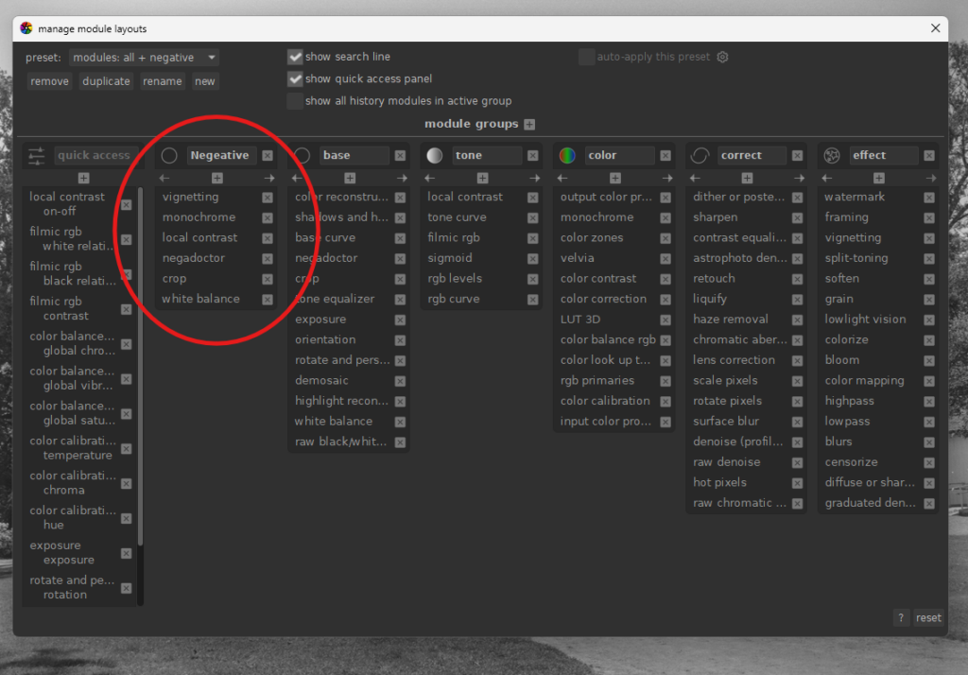Remove LUT 3D from color group
Screen dimensions: 968x675
(x=665, y=320)
